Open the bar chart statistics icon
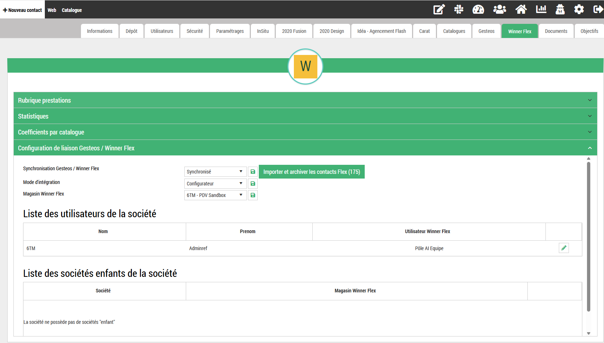Viewport: 604px width, 343px height. coord(541,9)
